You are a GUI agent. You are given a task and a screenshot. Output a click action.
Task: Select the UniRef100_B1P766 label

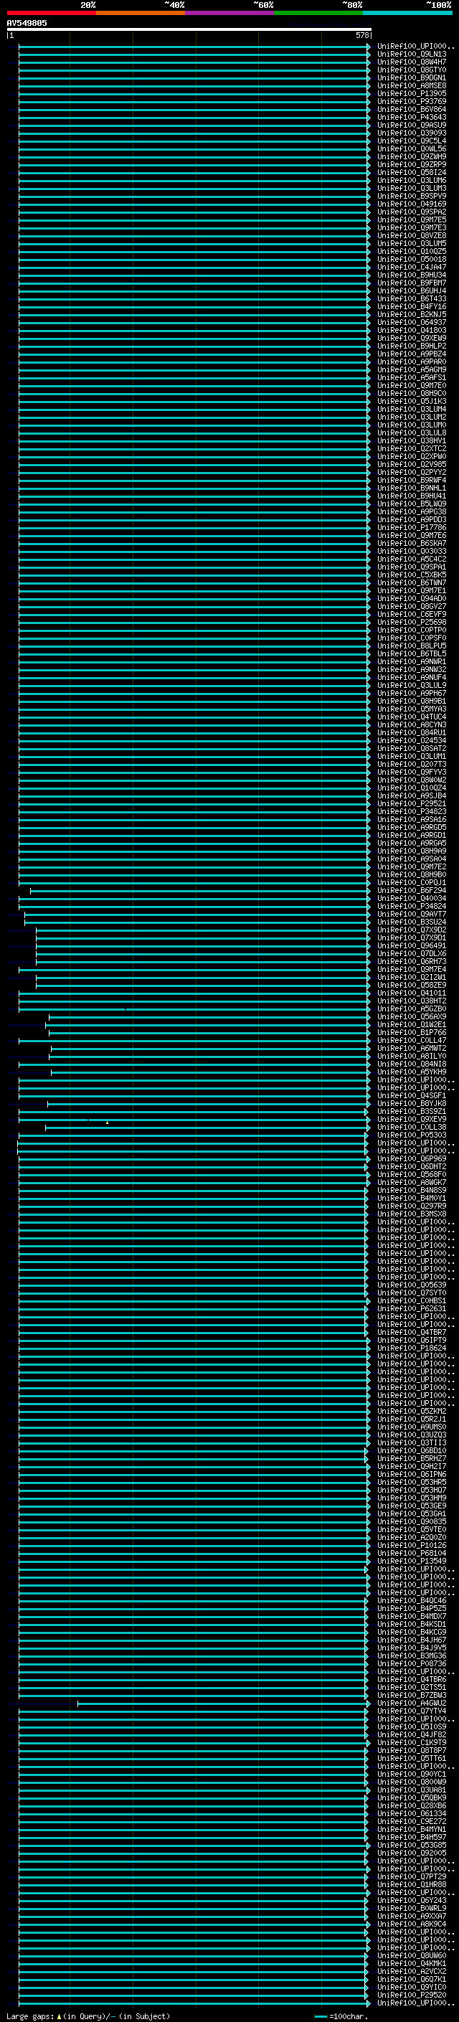click(412, 1032)
